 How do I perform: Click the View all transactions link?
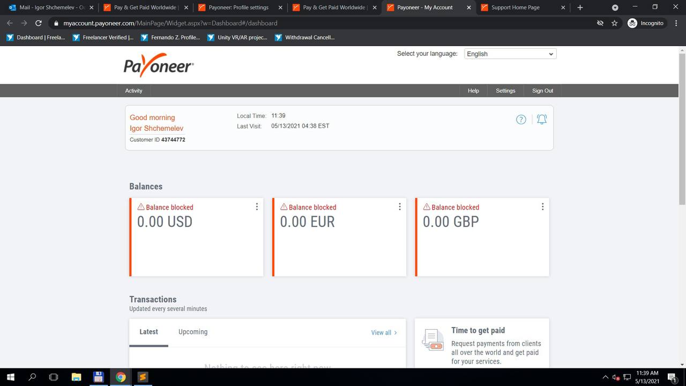click(x=384, y=332)
